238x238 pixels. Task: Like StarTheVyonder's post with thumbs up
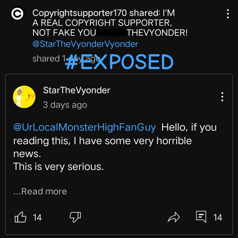coord(20,217)
